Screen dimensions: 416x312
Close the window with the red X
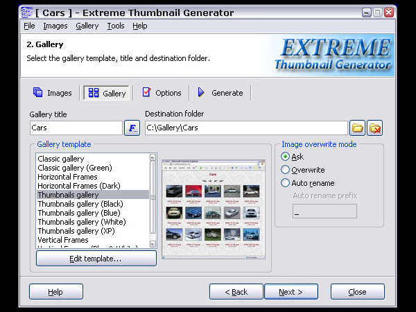coord(389,12)
